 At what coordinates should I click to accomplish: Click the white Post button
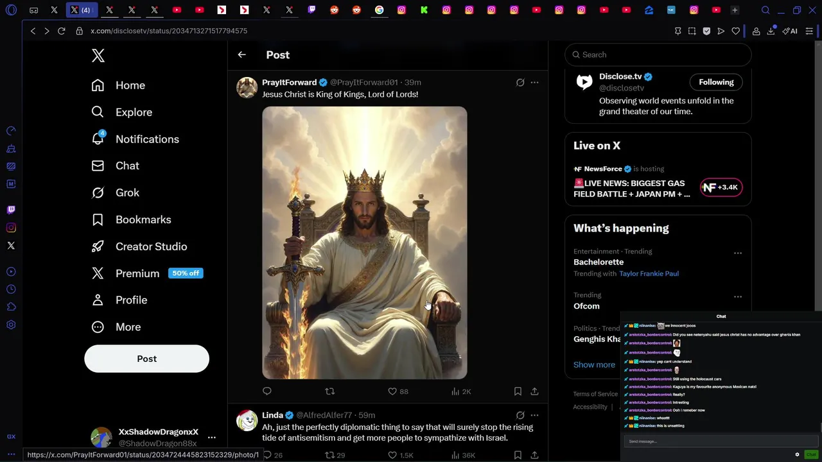tap(146, 359)
